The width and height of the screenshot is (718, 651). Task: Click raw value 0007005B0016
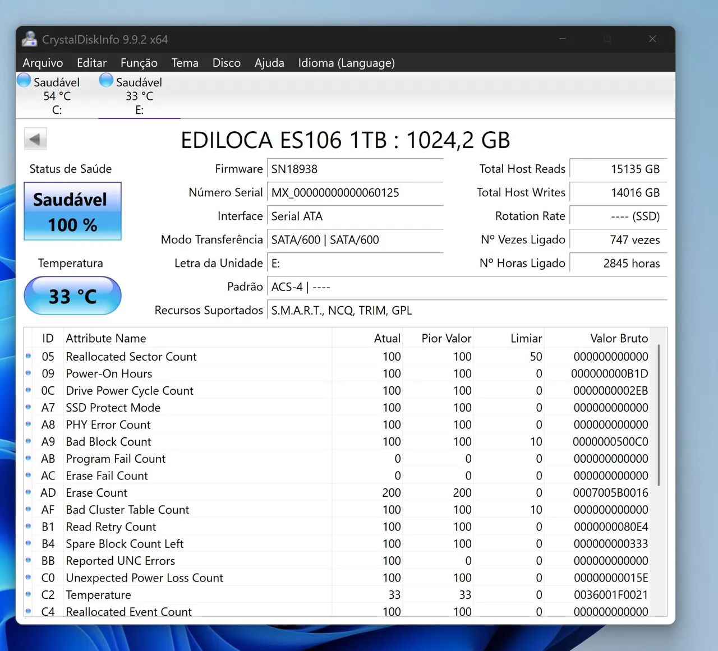coord(610,493)
